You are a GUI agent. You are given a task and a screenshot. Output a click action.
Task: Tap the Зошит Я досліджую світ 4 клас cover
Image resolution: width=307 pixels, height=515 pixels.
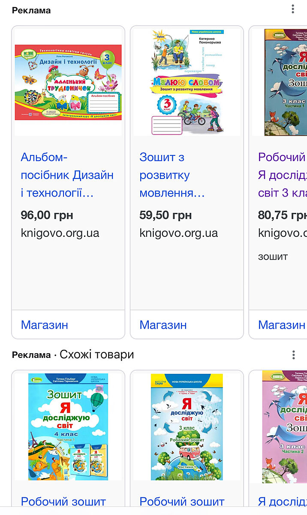(68, 427)
